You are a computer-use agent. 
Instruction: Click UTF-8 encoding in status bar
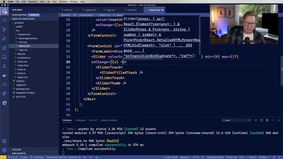point(195,157)
